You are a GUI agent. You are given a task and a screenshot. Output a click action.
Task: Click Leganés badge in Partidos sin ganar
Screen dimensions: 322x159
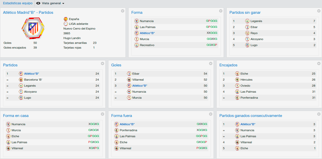pos(247,21)
